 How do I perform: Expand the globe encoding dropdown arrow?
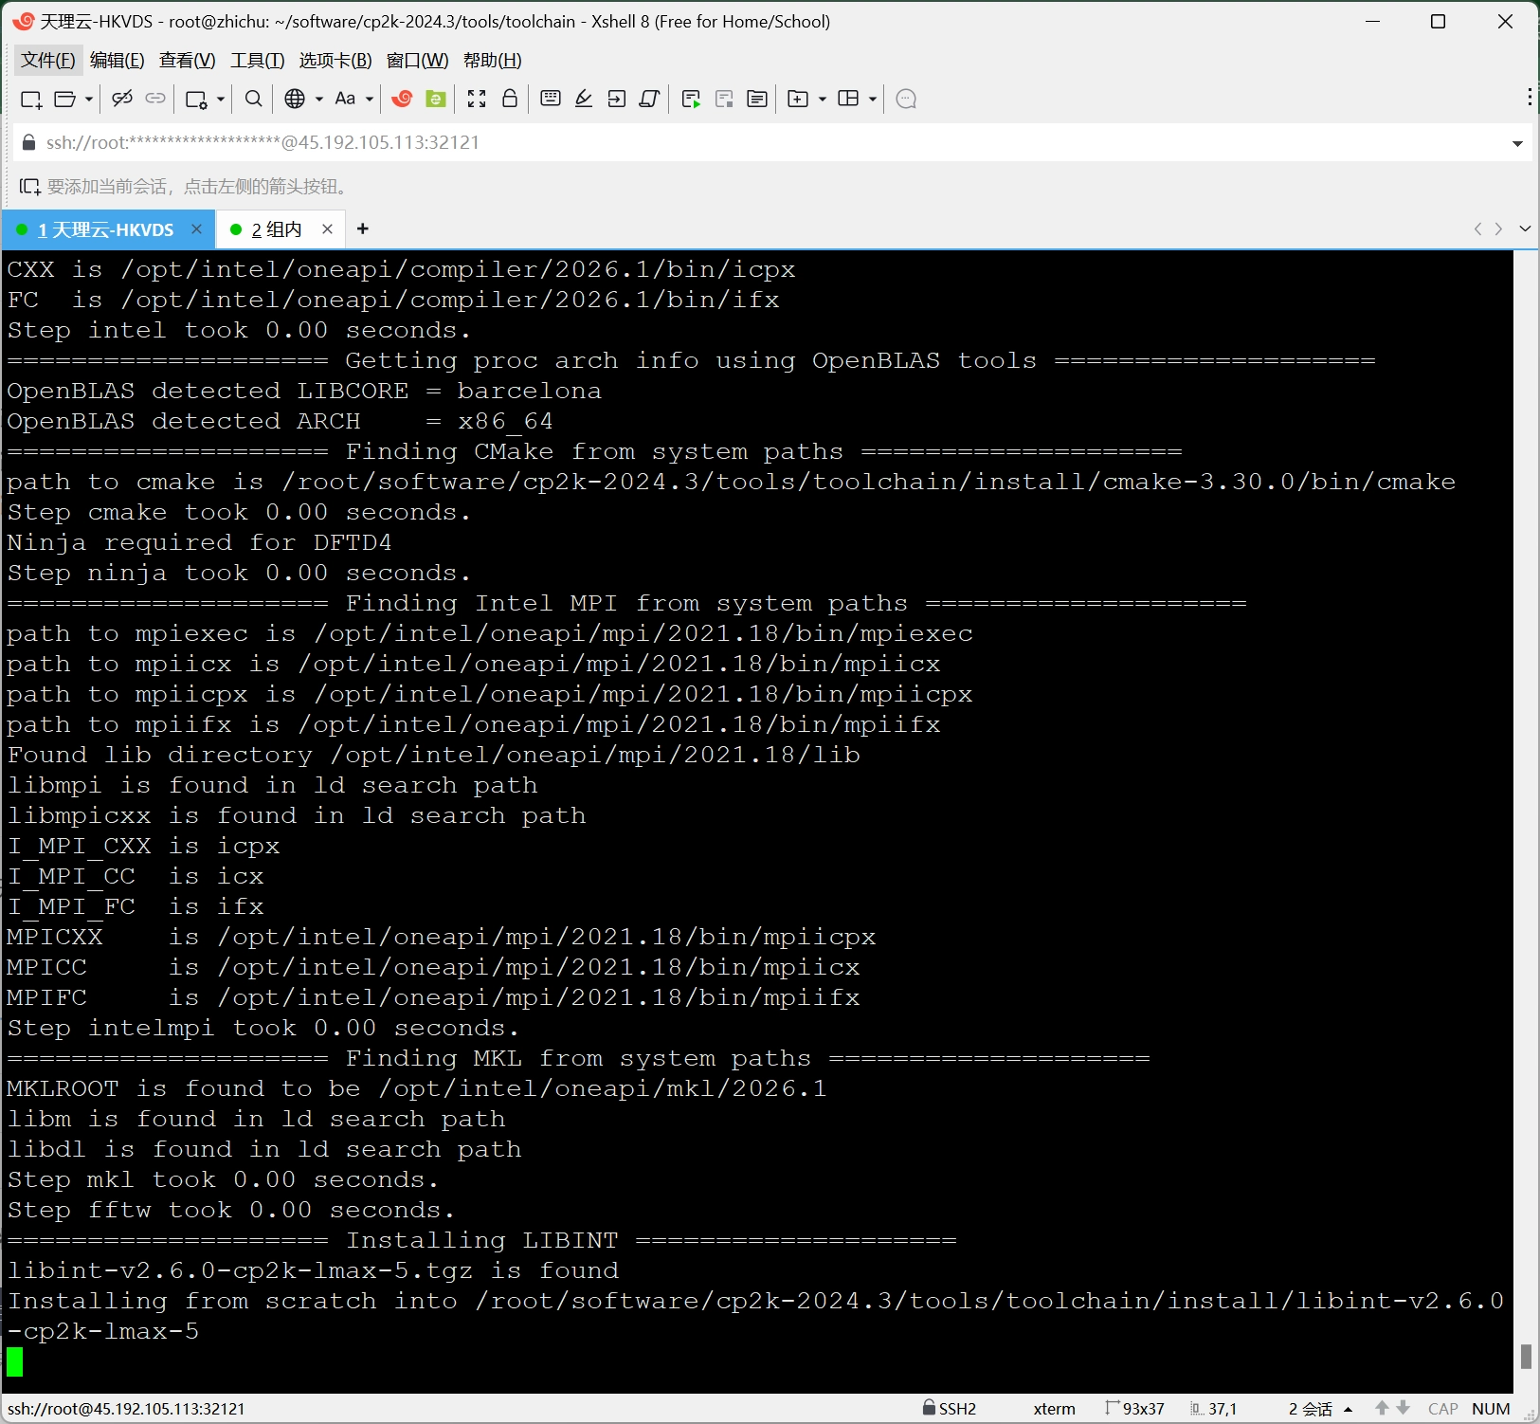[319, 99]
